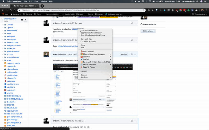This screenshot has height=130, width=209.
Task: Open the github.com/anton code link
Action: point(68,46)
